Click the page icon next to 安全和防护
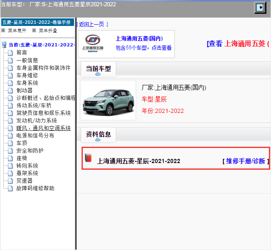This screenshot has width=271, height=250. 10,151
